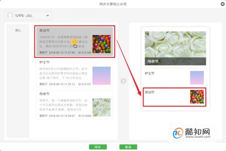Click the 取消 green button
The image size is (226, 151).
point(128,147)
